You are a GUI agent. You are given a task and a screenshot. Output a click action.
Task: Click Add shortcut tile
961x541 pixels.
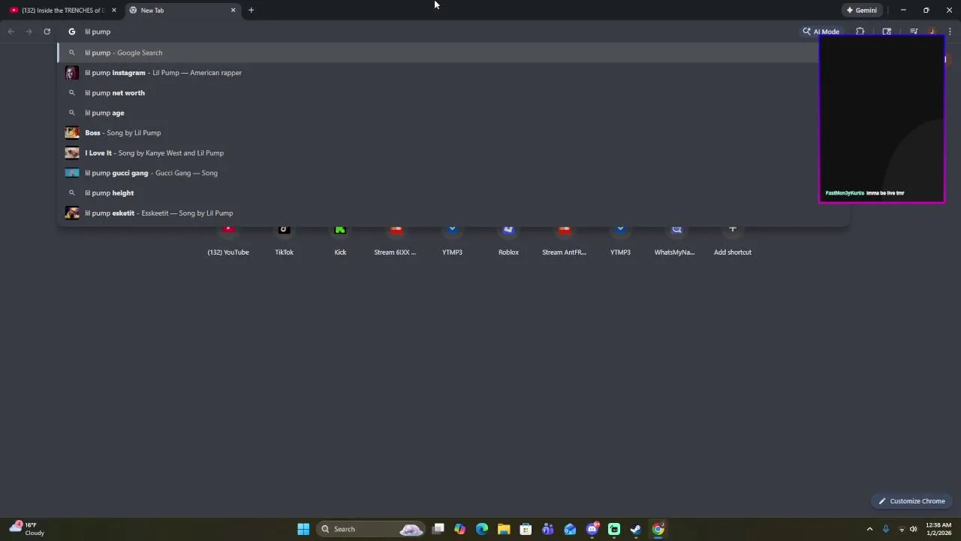733,240
